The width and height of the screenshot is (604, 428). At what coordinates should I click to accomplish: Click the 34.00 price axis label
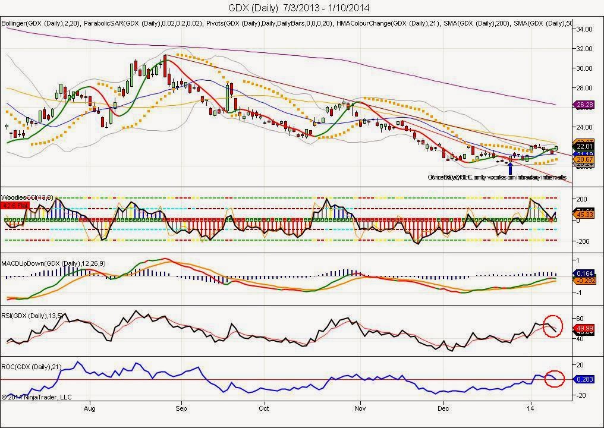coord(584,29)
